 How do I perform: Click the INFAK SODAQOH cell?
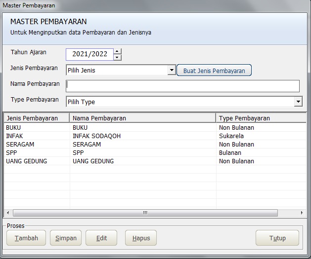pos(96,136)
